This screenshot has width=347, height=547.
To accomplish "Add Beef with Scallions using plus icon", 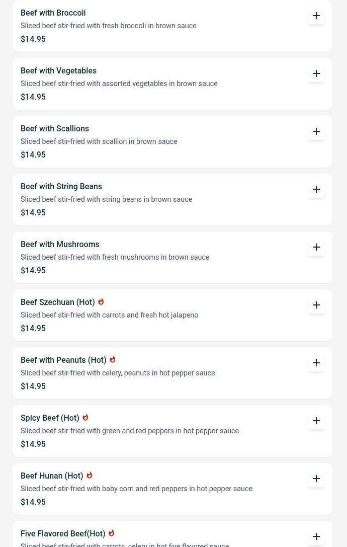I will (316, 131).
